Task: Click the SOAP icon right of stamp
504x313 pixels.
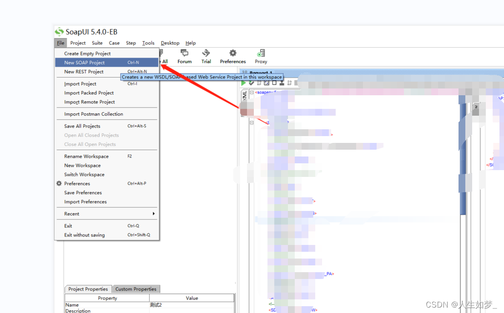Action: tap(289, 83)
